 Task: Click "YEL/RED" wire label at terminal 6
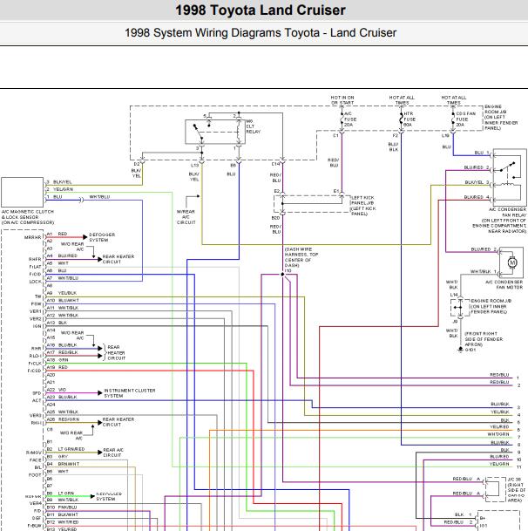[499, 426]
